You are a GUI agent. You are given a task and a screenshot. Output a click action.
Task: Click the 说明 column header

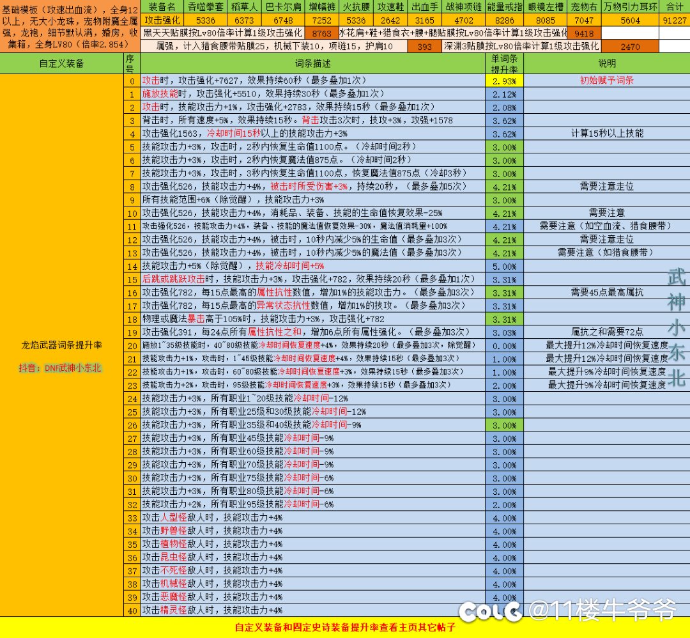(x=606, y=63)
